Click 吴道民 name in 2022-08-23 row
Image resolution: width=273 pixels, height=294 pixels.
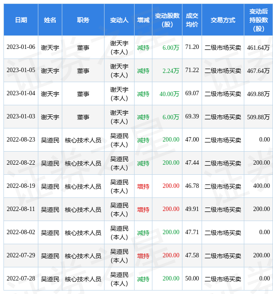click(x=50, y=140)
